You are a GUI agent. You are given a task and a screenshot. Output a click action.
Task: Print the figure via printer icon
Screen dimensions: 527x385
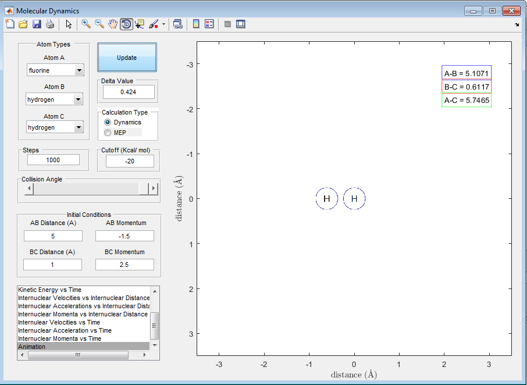coord(50,24)
